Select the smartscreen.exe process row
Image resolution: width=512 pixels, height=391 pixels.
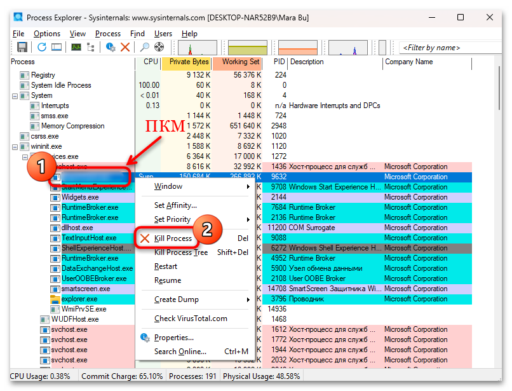(241, 289)
